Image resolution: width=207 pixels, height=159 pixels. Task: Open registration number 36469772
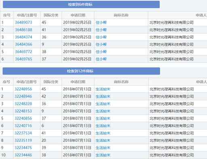tap(23, 52)
